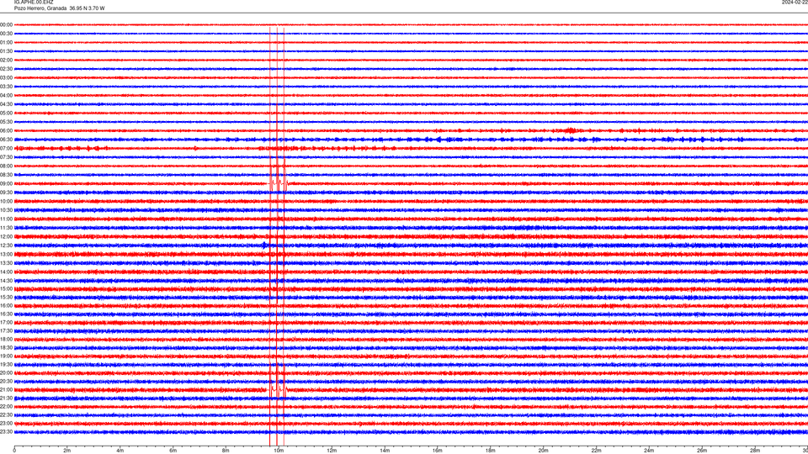
Task: Click the 11:30 time label
Action: [x=6, y=228]
